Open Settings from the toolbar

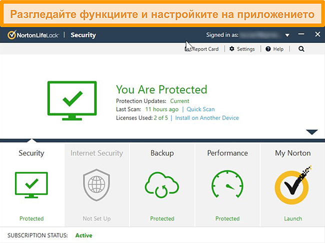coord(242,49)
